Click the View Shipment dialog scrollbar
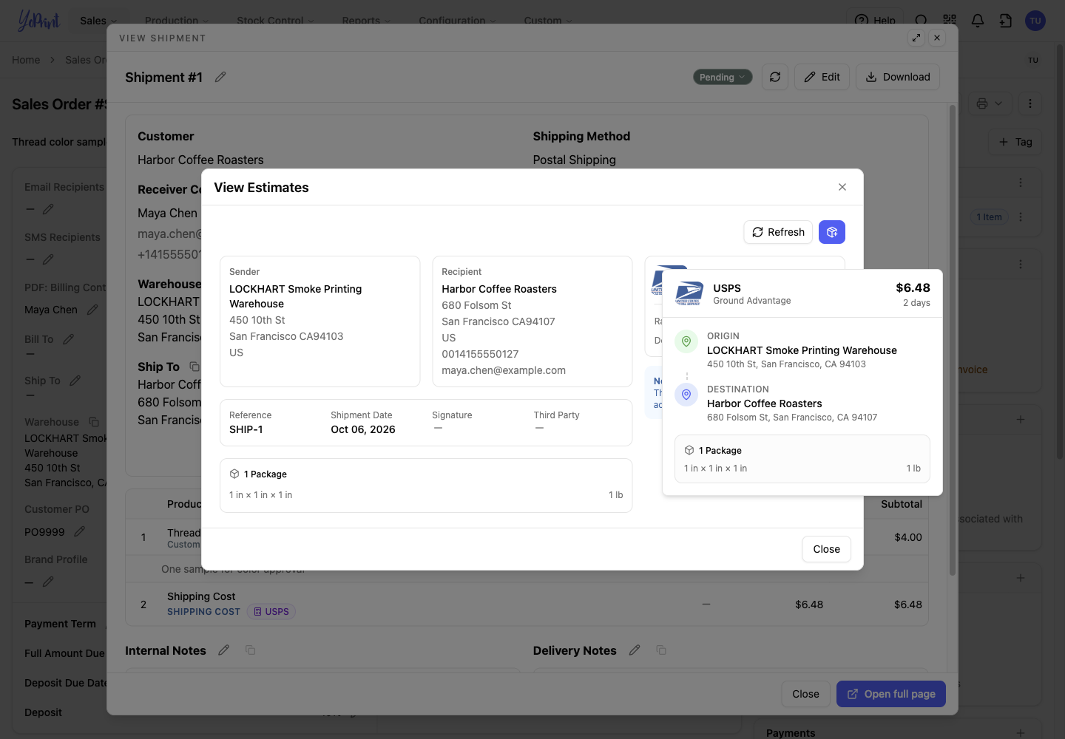 [953, 340]
